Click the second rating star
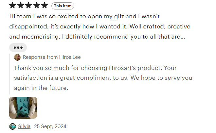The image size is (216, 133). pyautogui.click(x=21, y=6)
